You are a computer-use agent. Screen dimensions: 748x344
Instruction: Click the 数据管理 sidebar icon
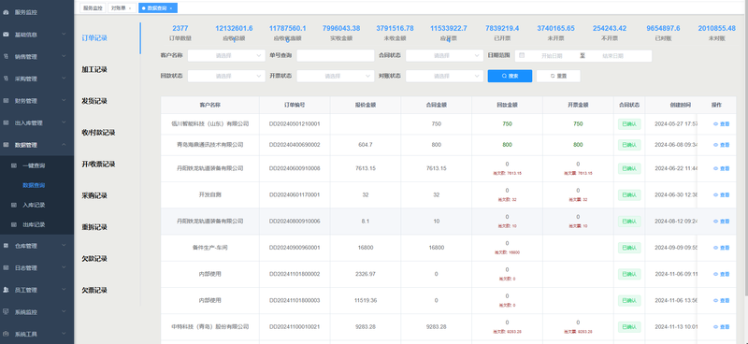6,145
